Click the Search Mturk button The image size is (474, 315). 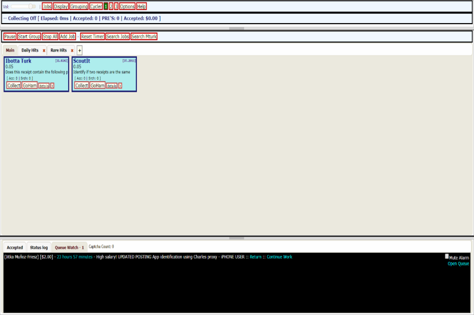click(x=144, y=37)
